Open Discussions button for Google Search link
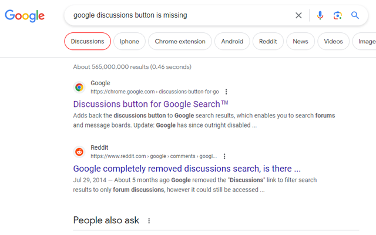This screenshot has width=376, height=235. pos(150,104)
